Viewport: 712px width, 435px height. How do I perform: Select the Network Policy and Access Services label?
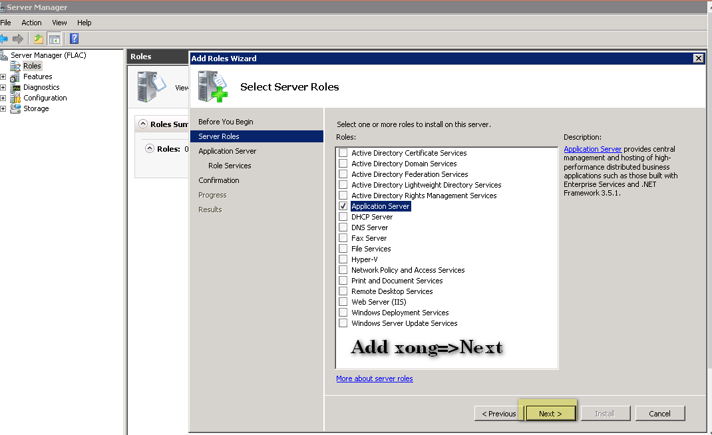click(408, 270)
